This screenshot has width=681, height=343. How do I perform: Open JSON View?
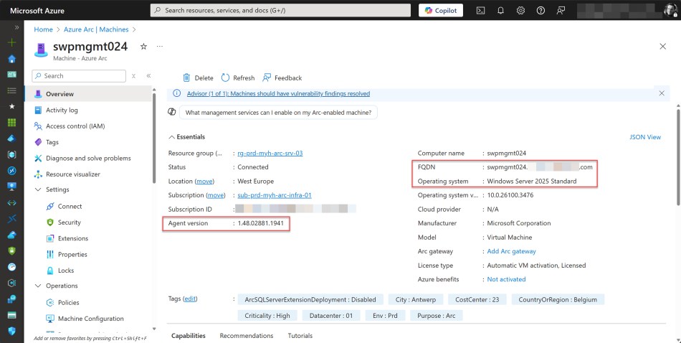click(x=645, y=137)
